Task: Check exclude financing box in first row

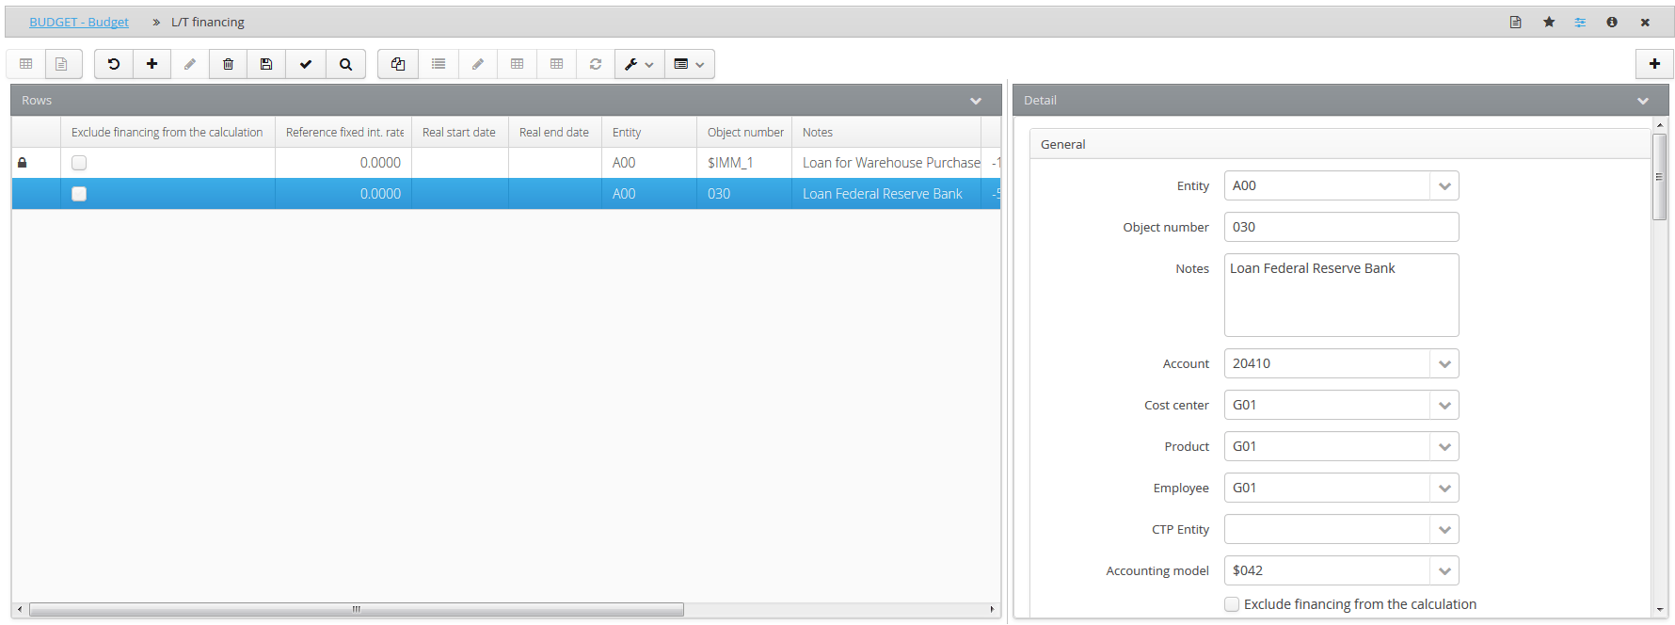Action: pyautogui.click(x=79, y=163)
